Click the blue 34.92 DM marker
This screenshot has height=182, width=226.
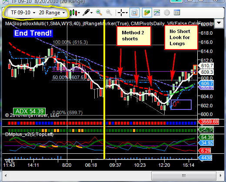point(206,143)
